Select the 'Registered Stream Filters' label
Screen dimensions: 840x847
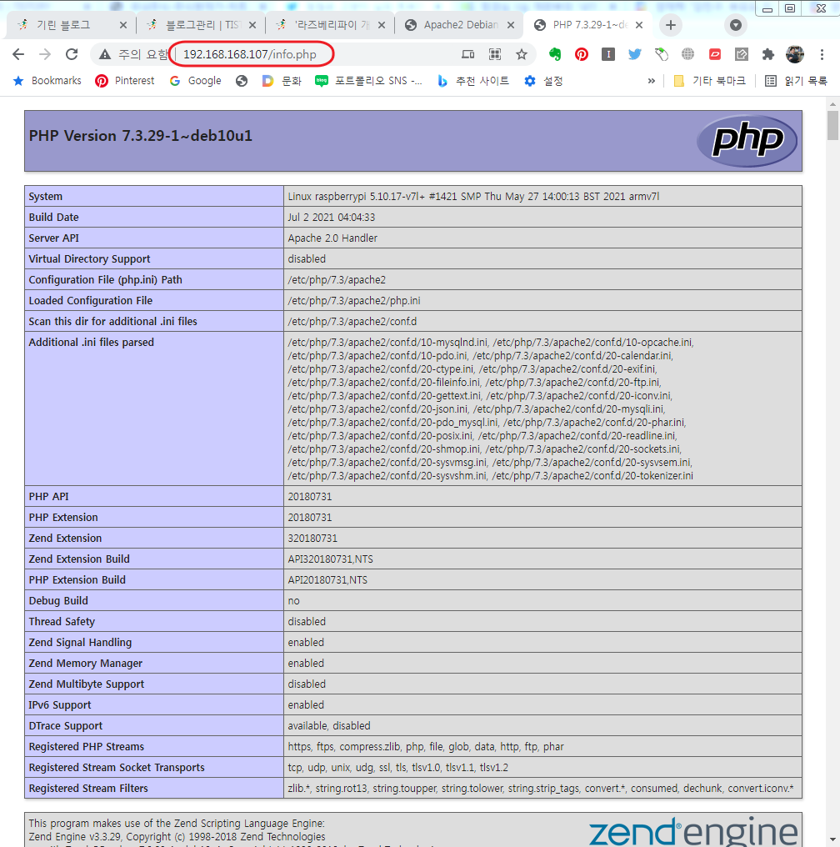pos(88,789)
